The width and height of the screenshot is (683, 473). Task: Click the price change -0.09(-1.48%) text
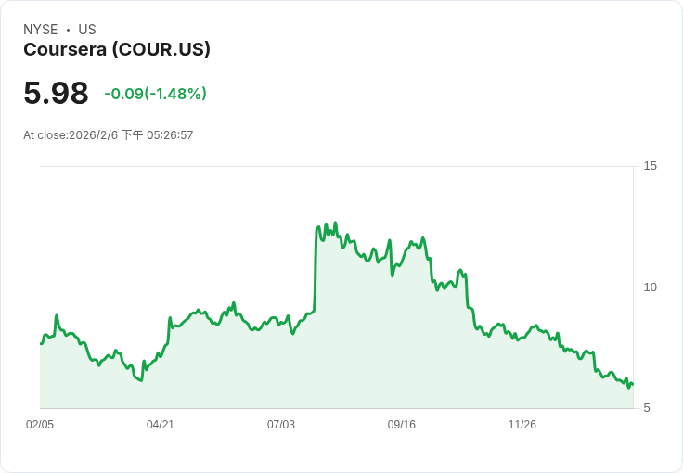click(156, 94)
